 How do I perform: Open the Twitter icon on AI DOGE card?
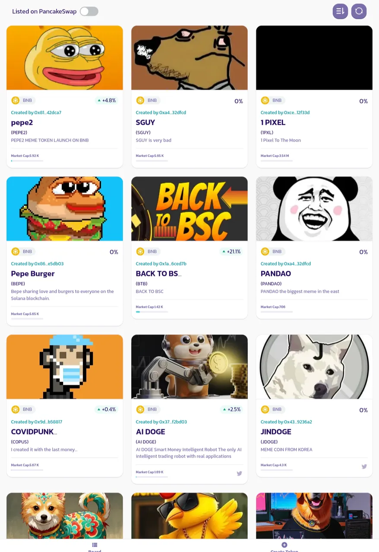[x=239, y=474]
